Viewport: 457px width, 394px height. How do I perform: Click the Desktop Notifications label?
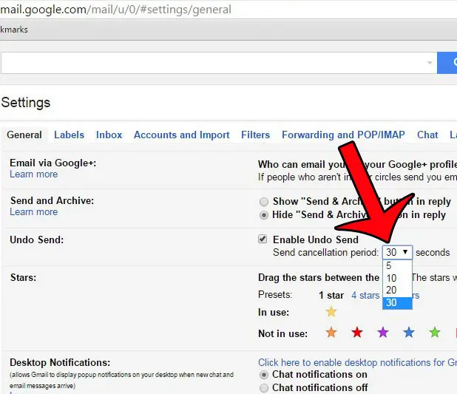60,362
